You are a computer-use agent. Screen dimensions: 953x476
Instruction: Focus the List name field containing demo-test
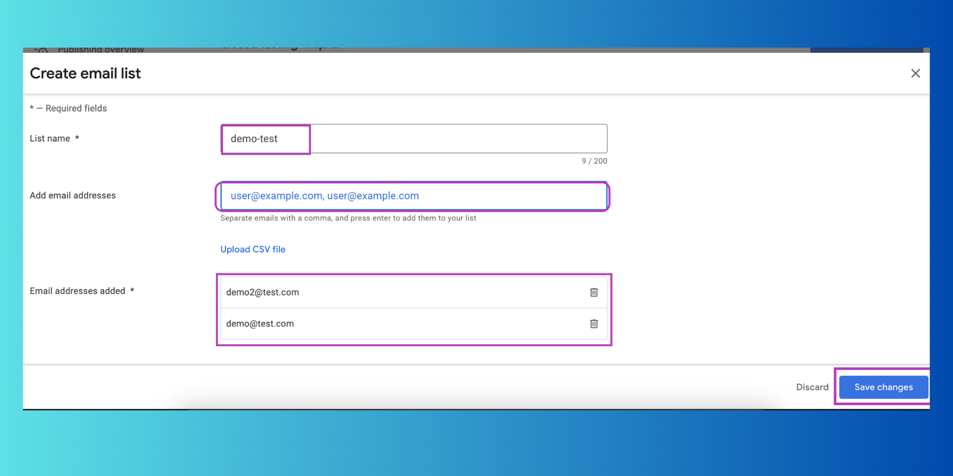coord(414,139)
